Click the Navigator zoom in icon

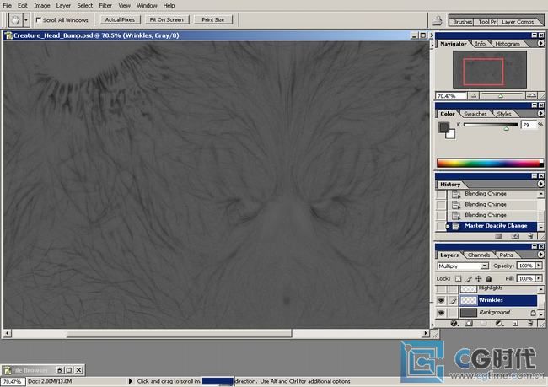tap(531, 95)
